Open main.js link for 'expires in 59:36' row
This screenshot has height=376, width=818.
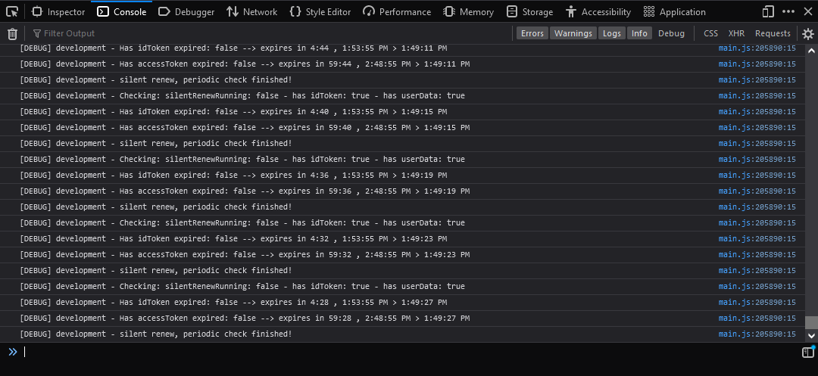757,191
